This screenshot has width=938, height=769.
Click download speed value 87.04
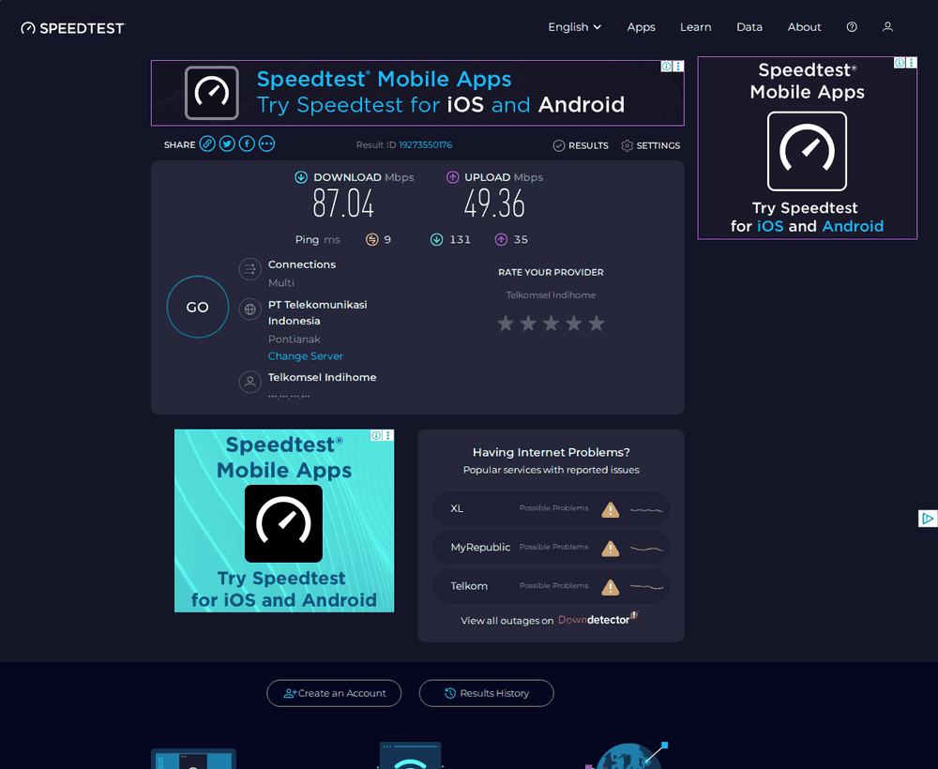tap(343, 204)
